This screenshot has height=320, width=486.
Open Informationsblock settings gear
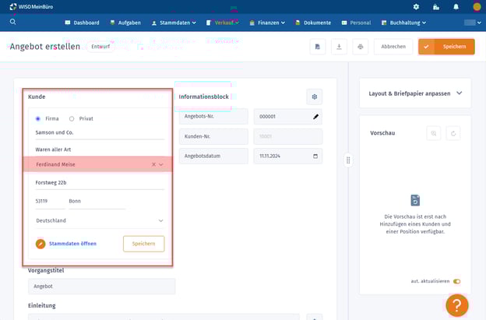[x=314, y=97]
